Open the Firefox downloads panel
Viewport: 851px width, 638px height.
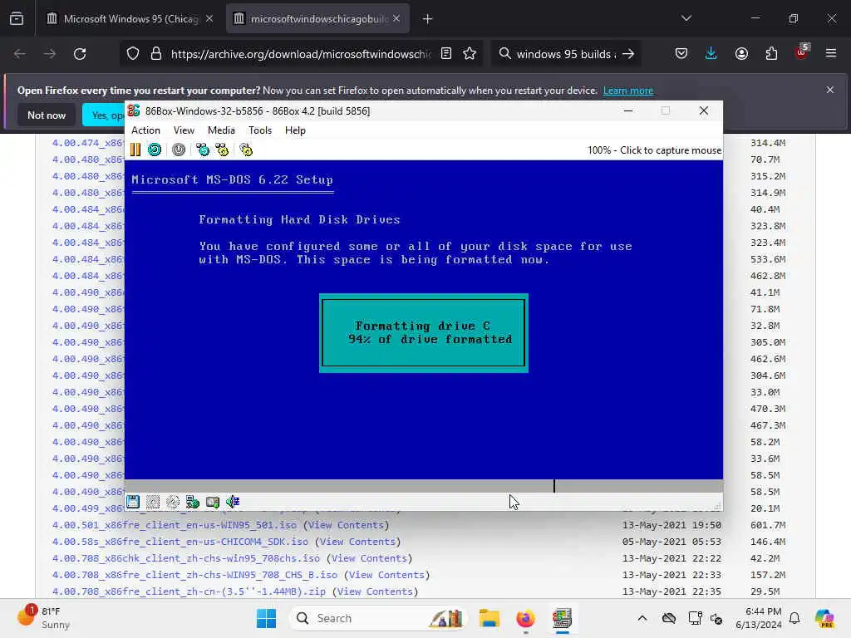pyautogui.click(x=711, y=54)
